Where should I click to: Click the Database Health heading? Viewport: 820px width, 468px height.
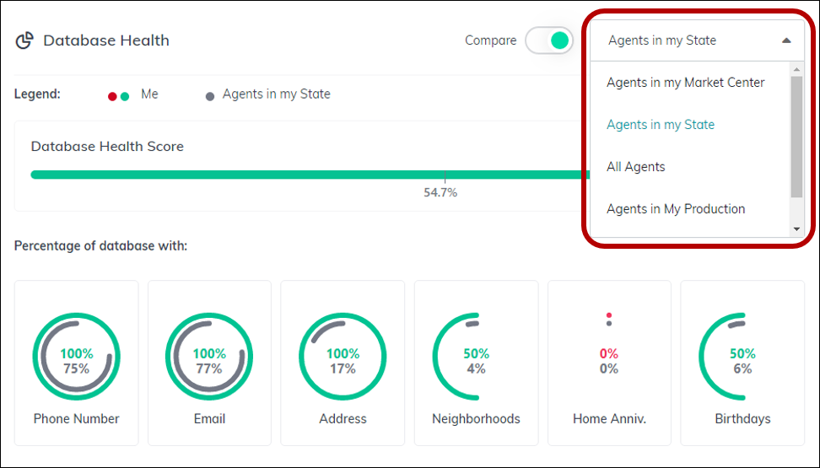click(106, 40)
